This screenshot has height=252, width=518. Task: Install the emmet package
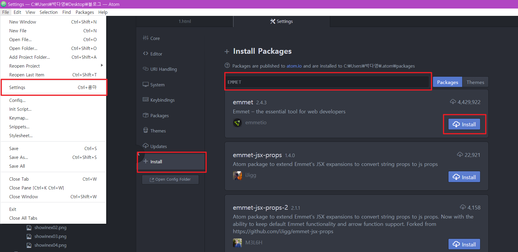pos(464,124)
